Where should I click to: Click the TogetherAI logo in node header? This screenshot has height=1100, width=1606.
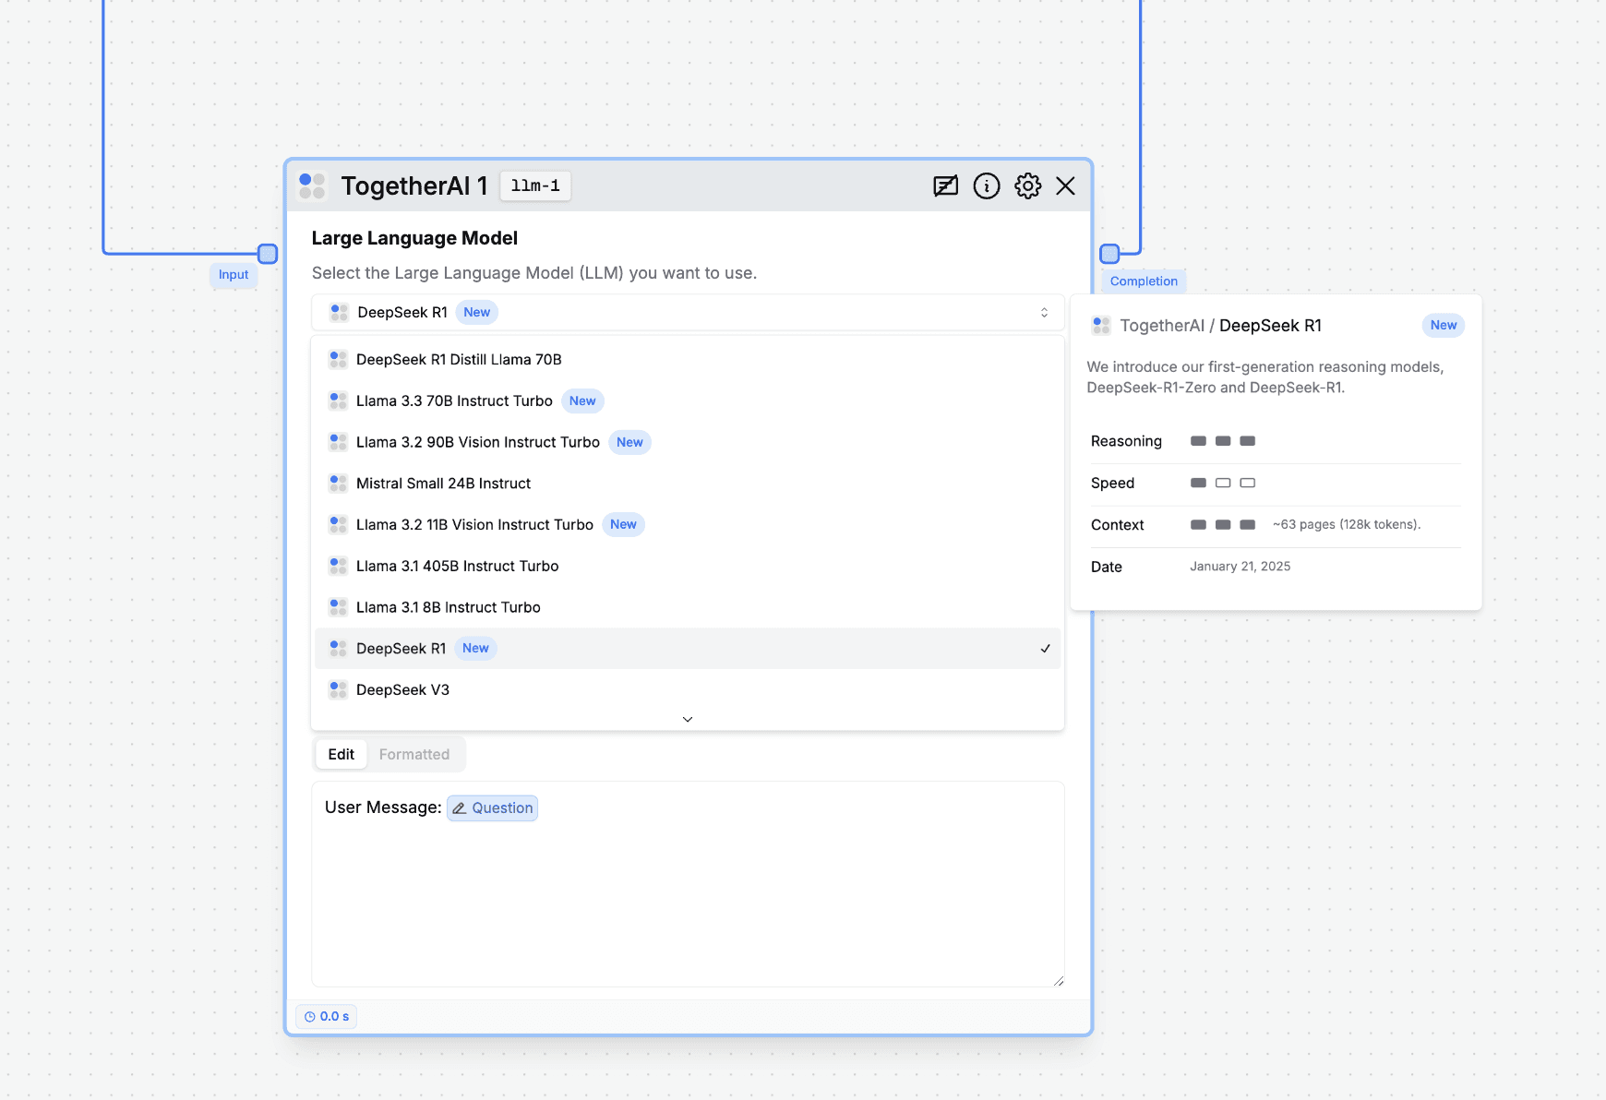coord(312,185)
